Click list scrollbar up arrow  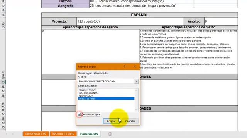pos(136,90)
